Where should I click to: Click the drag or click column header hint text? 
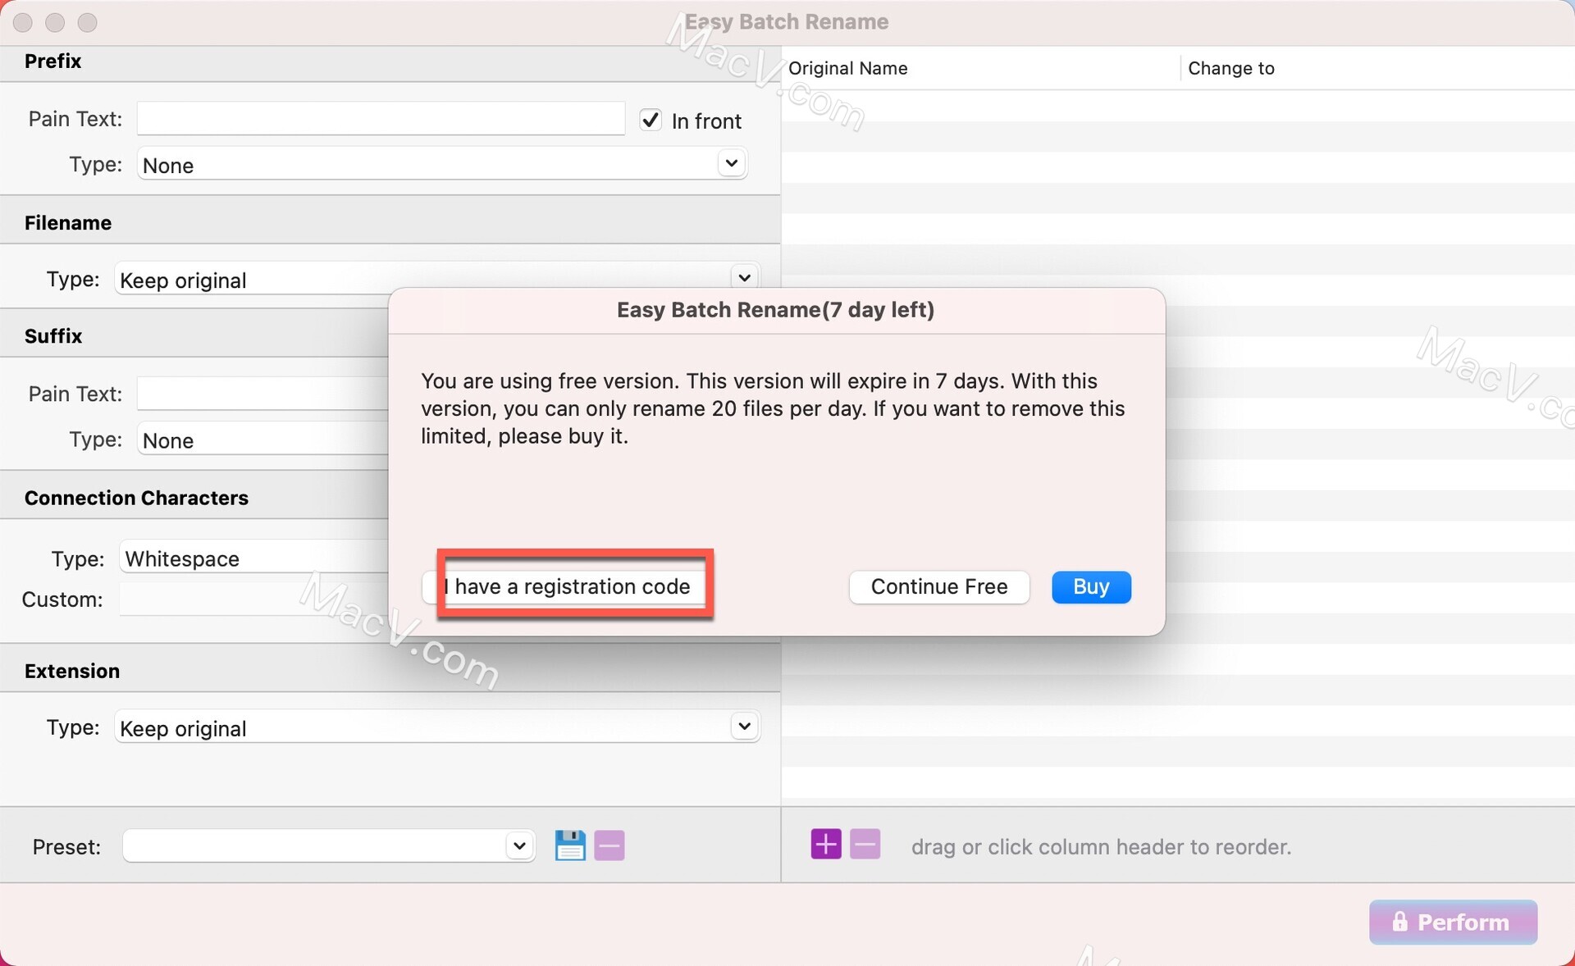tap(1101, 846)
